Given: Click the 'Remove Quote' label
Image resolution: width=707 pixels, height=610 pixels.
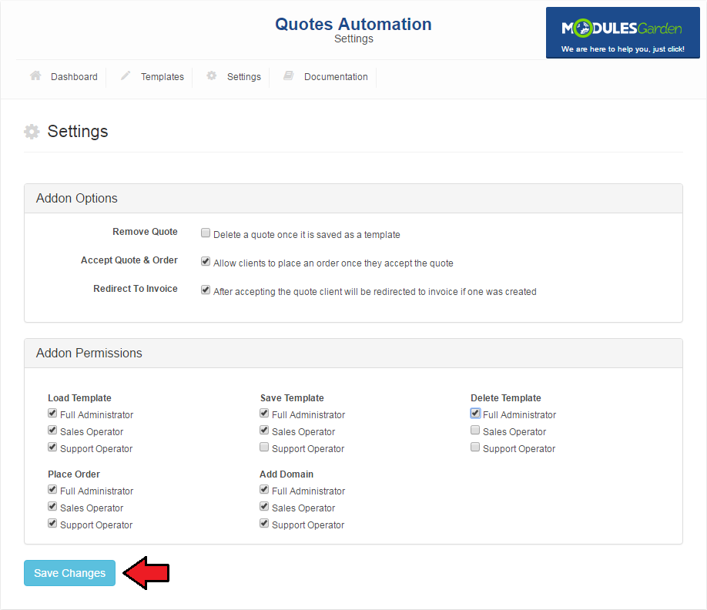Looking at the screenshot, I should [x=145, y=232].
